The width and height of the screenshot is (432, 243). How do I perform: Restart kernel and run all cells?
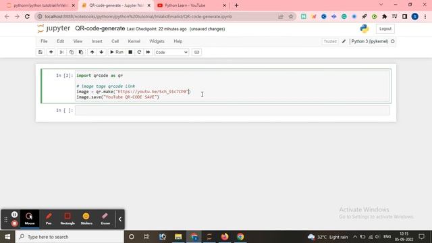coord(148,52)
